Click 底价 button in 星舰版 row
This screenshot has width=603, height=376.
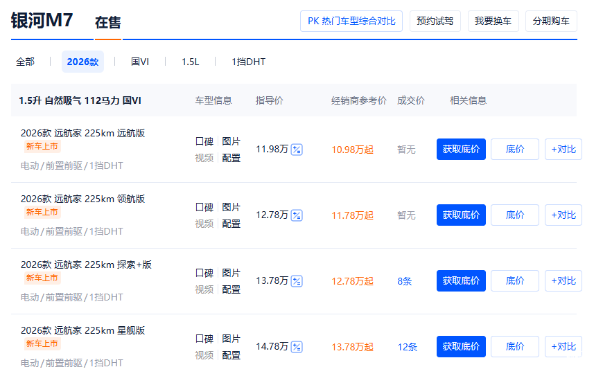[515, 346]
